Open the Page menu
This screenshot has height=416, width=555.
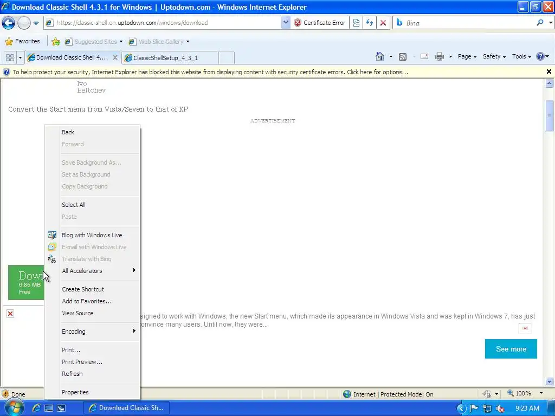pos(467,56)
